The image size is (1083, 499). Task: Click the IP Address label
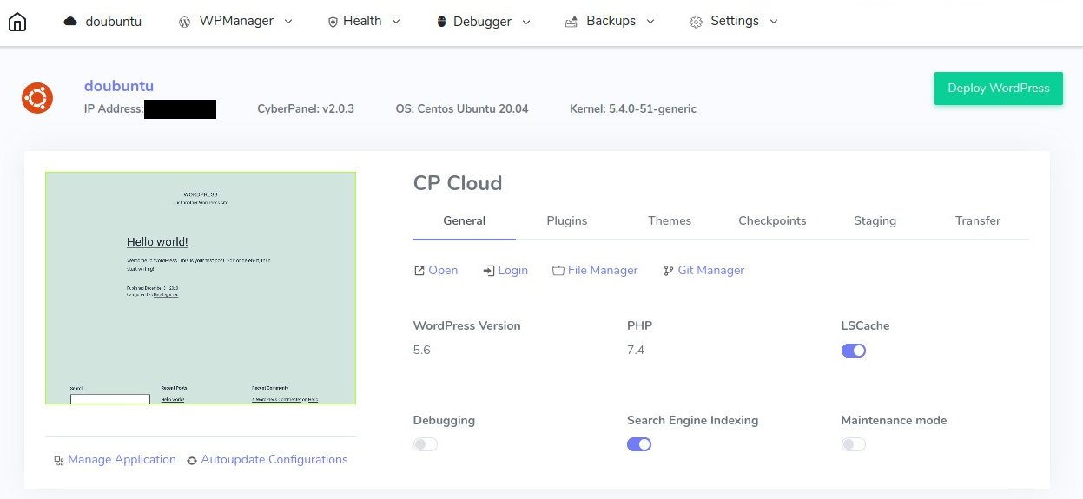click(x=114, y=109)
